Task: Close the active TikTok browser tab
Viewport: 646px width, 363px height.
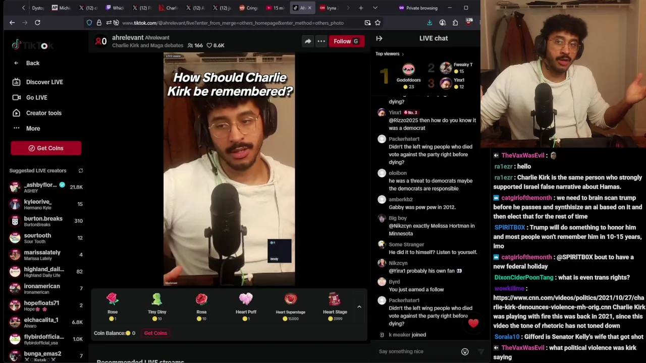Action: click(x=309, y=8)
